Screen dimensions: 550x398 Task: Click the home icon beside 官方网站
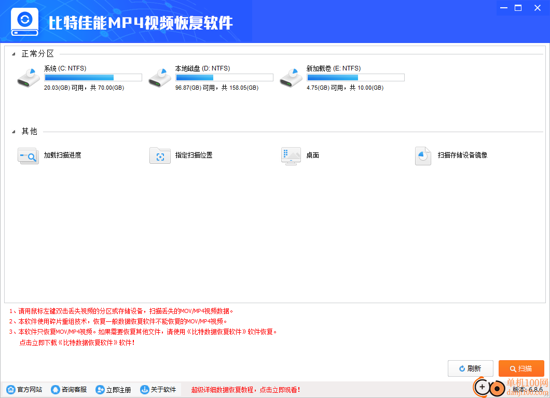(11, 390)
